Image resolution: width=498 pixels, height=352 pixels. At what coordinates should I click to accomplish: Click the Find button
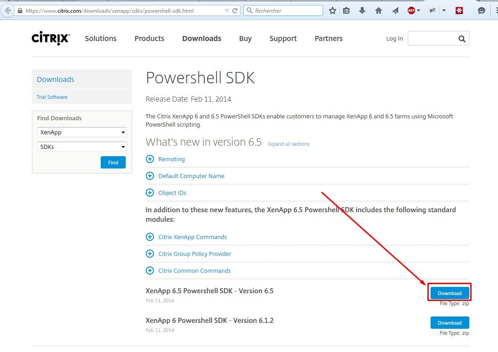(113, 163)
